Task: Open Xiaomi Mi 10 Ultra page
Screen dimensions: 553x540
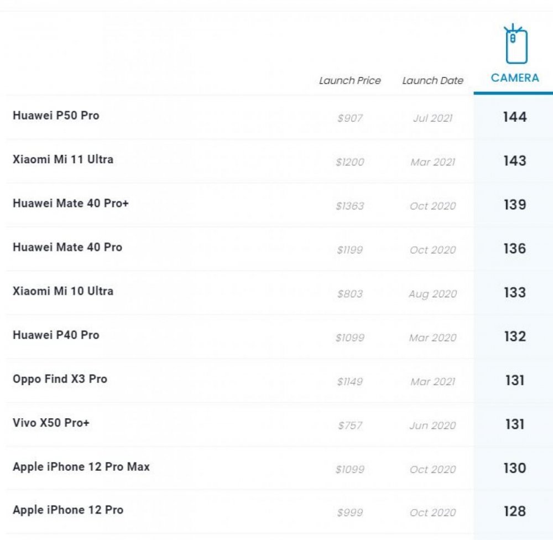Action: 62,291
